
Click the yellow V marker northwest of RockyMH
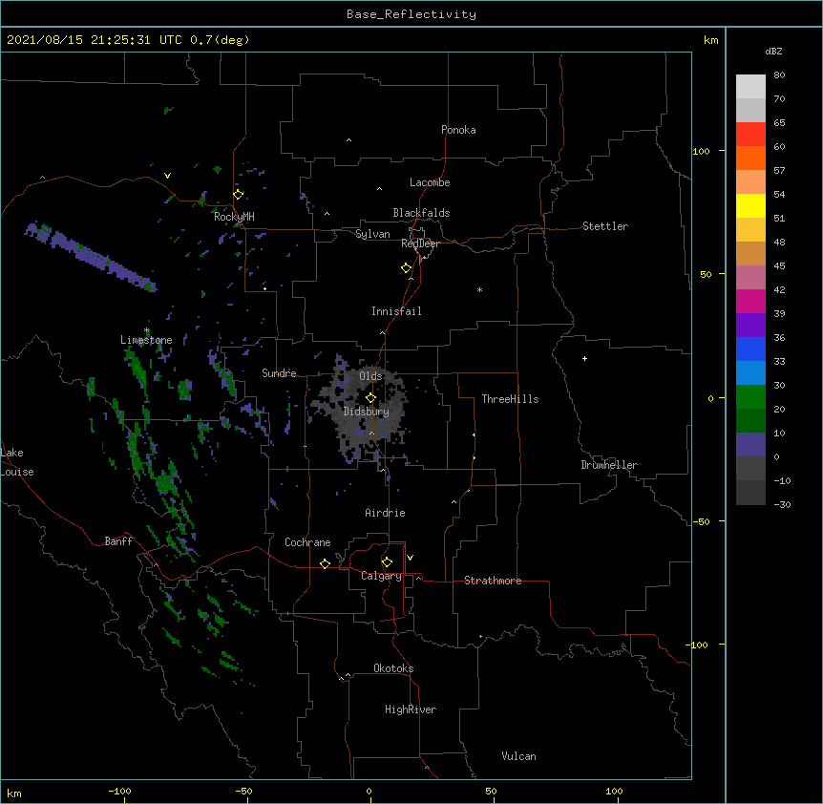click(x=167, y=176)
